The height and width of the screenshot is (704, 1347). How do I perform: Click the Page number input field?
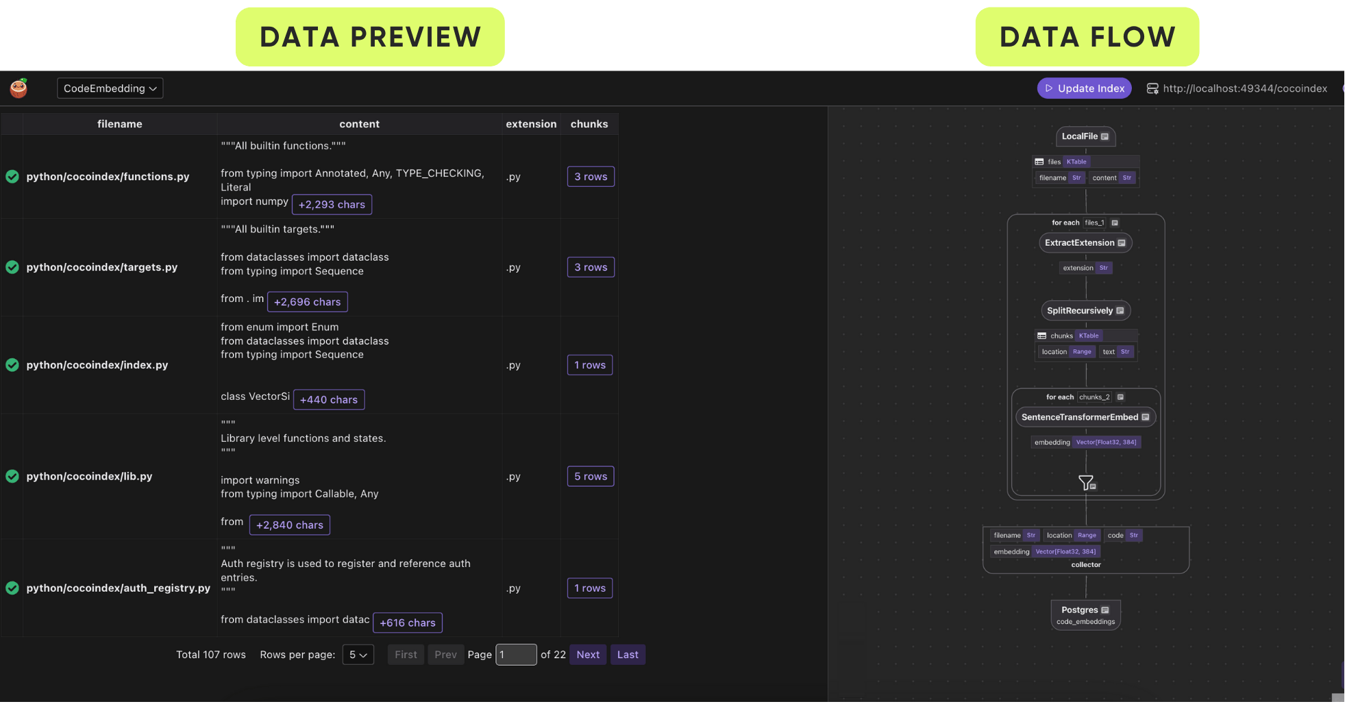[x=515, y=655]
